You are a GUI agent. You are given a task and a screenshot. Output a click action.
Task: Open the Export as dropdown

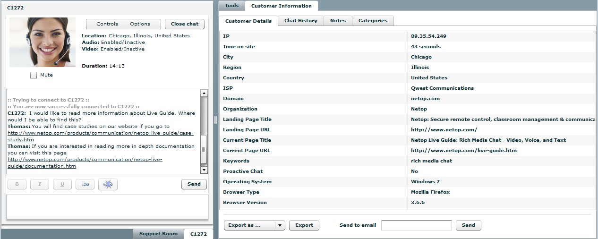click(x=254, y=225)
